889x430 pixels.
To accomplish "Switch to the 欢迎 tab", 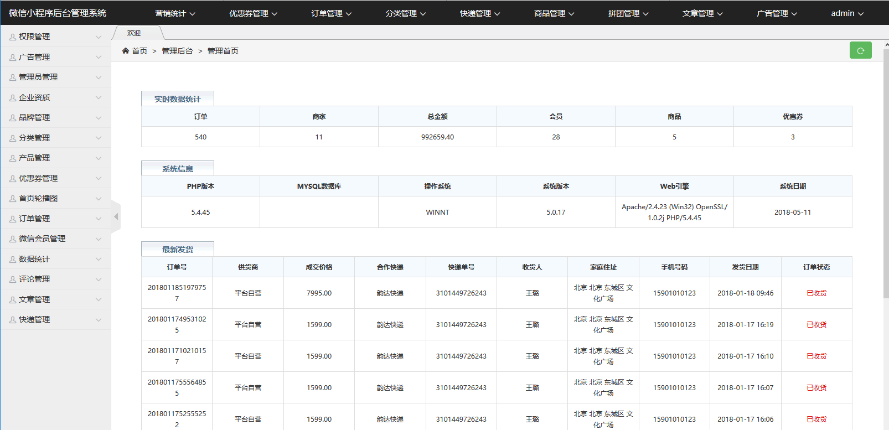I will [134, 33].
